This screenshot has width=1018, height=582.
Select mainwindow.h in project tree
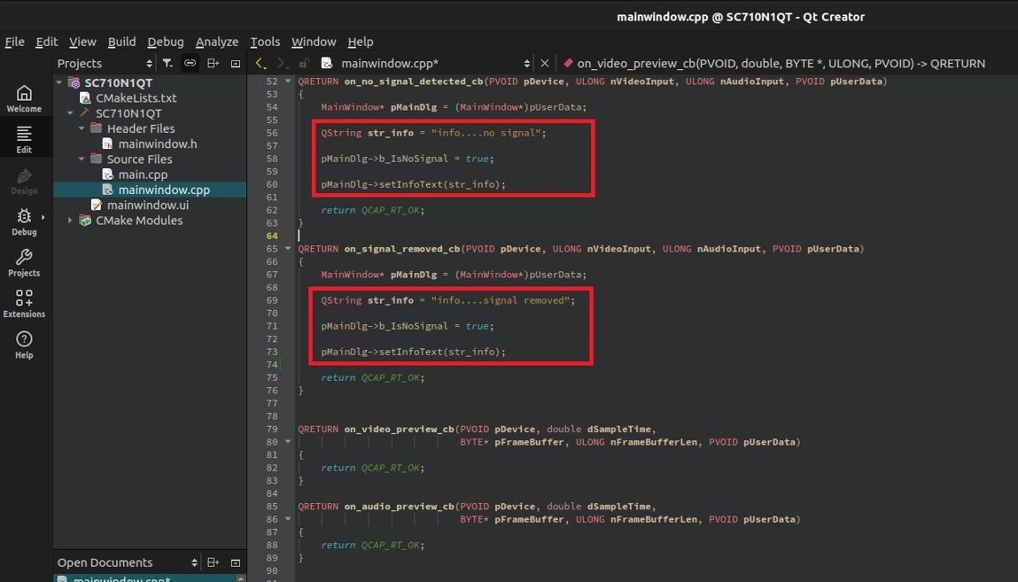157,144
